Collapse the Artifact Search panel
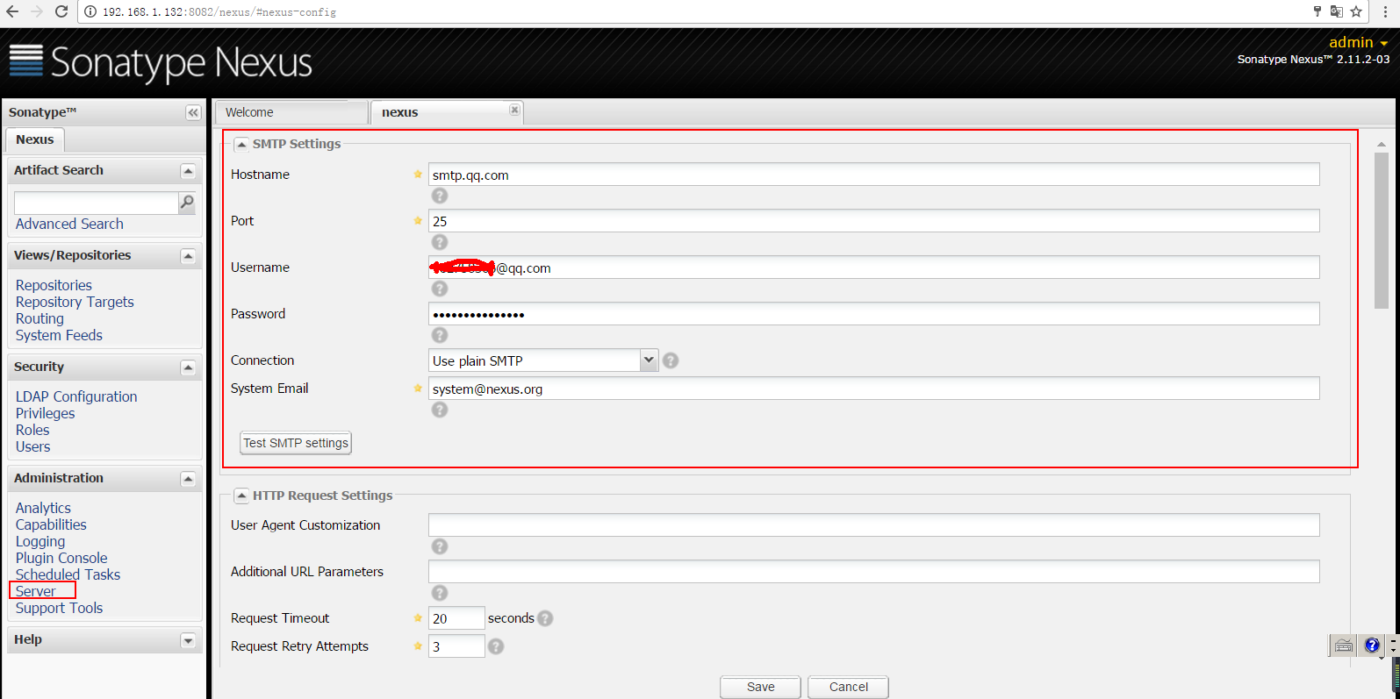Image resolution: width=1400 pixels, height=699 pixels. (x=188, y=171)
